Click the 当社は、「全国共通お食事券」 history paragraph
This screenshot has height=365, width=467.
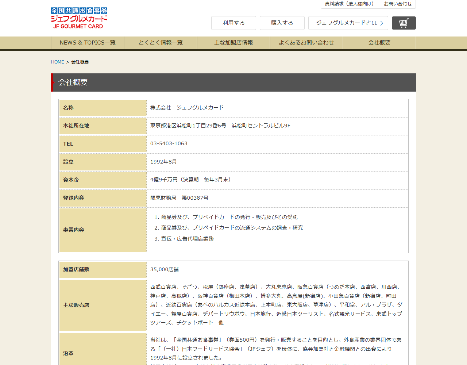pyautogui.click(x=276, y=349)
